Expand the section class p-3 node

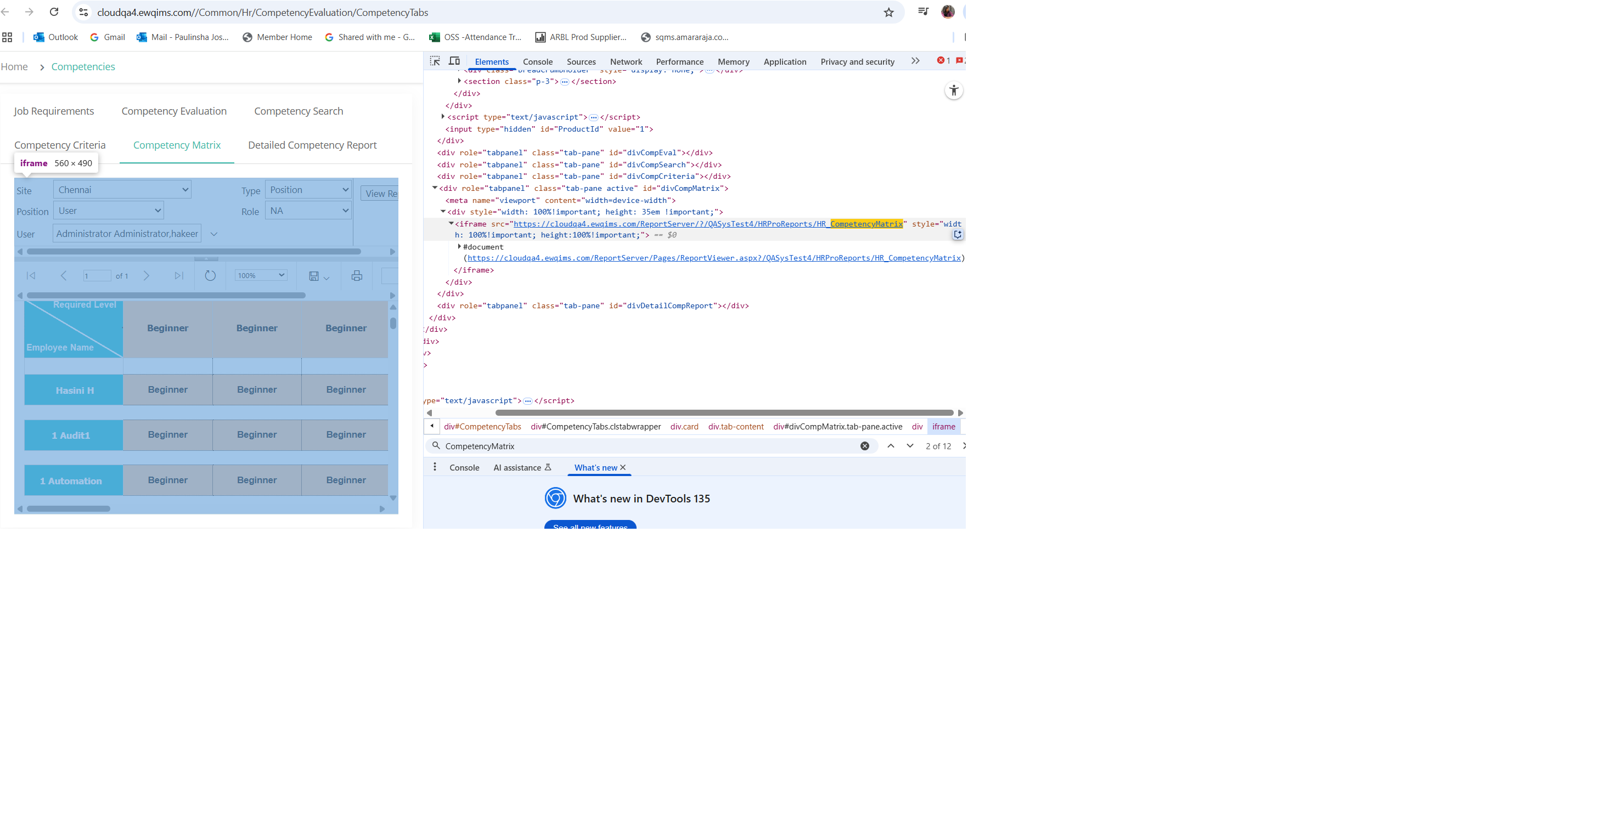[x=459, y=81]
